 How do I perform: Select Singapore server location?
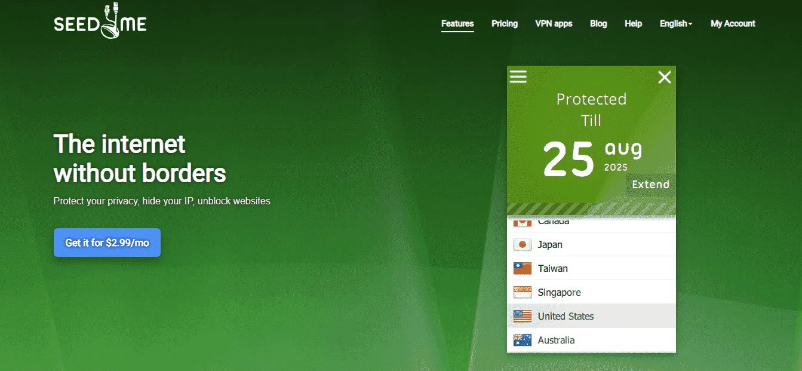(x=591, y=292)
